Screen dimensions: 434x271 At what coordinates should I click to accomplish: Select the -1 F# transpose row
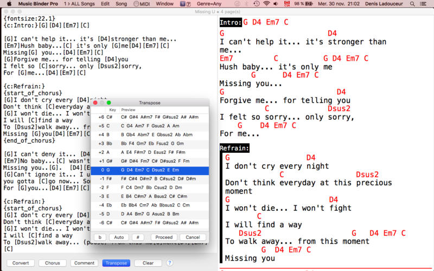click(x=150, y=179)
